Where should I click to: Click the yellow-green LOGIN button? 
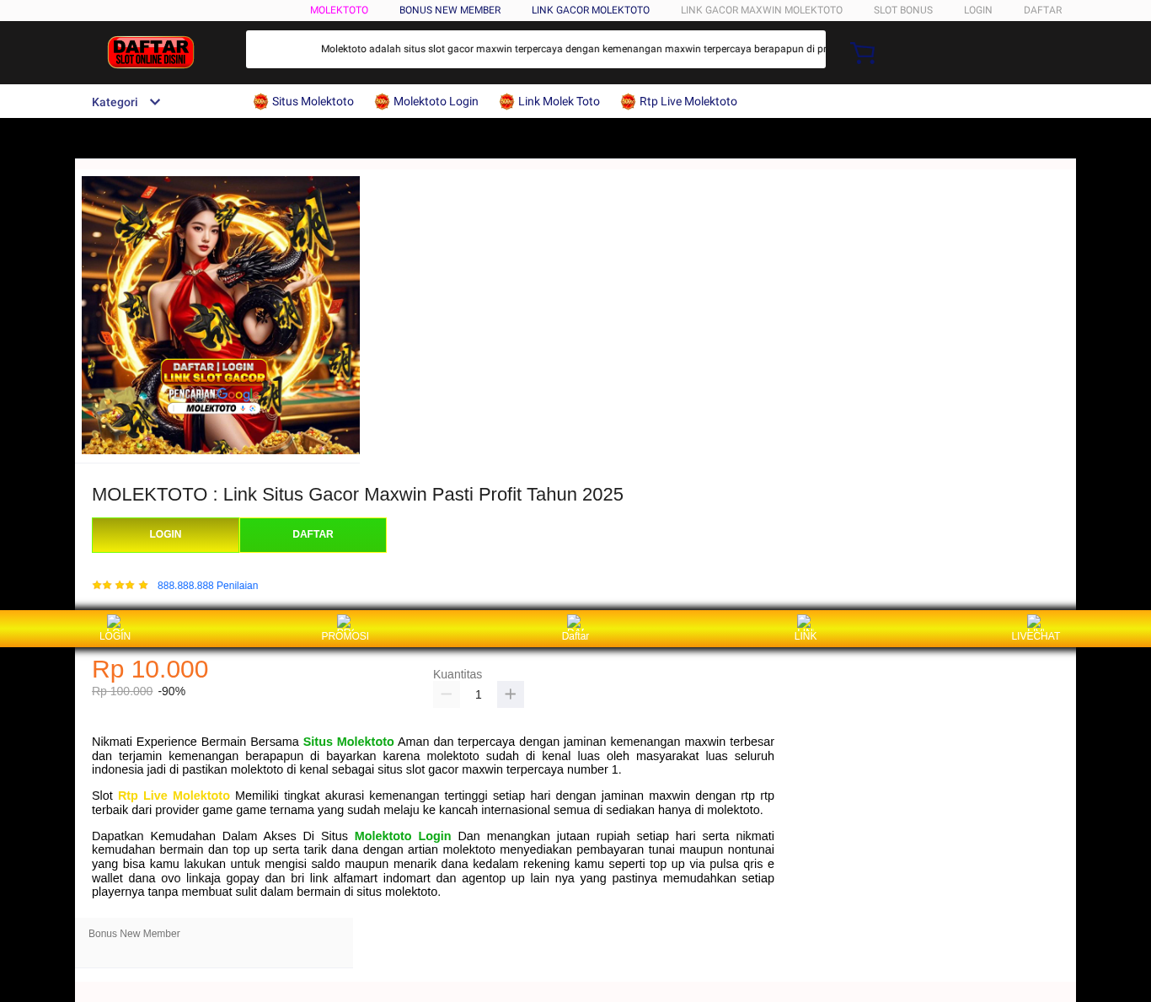point(165,535)
